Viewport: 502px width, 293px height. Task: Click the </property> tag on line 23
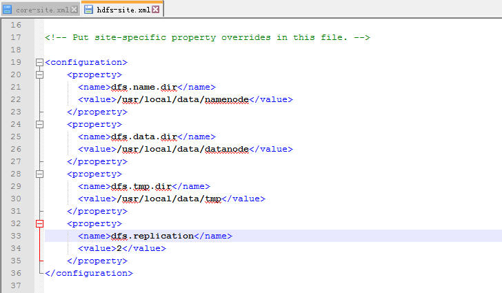pyautogui.click(x=97, y=112)
